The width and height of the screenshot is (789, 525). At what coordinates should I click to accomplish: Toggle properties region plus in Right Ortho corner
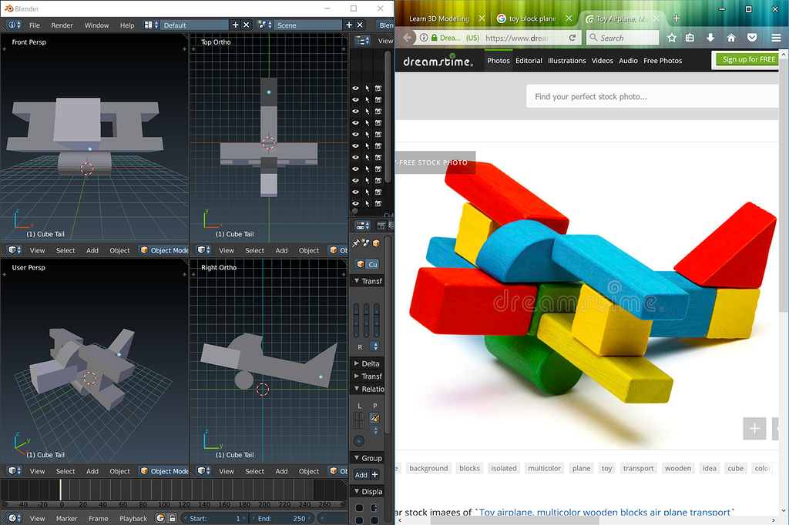click(344, 275)
